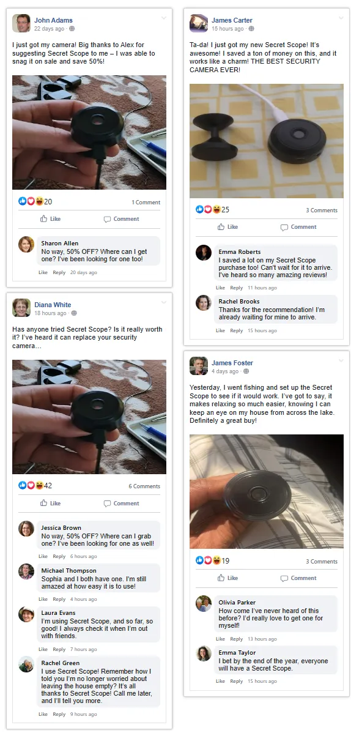
Task: Click Comment button under James Foster's post
Action: click(298, 578)
